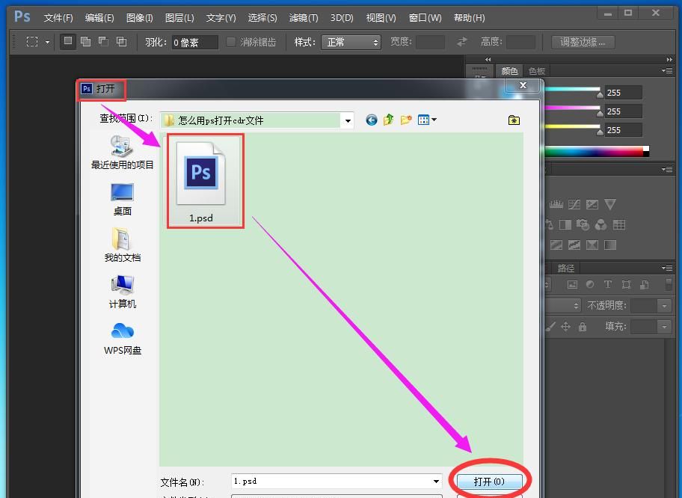Expand the 查找范围 folder dropdown

[x=348, y=120]
